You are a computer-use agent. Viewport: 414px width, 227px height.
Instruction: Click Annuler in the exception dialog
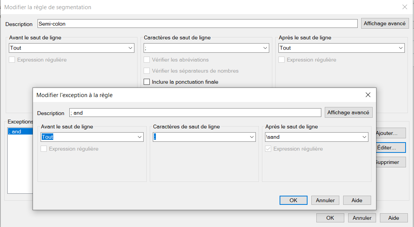tap(325, 200)
